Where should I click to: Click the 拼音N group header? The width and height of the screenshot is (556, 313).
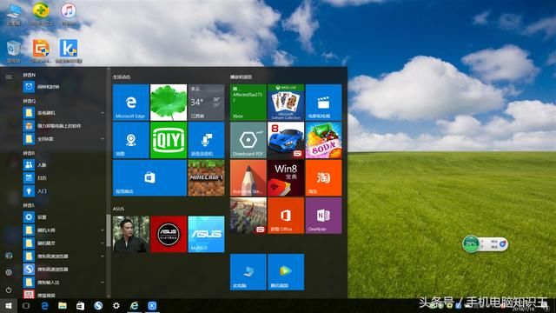[30, 76]
